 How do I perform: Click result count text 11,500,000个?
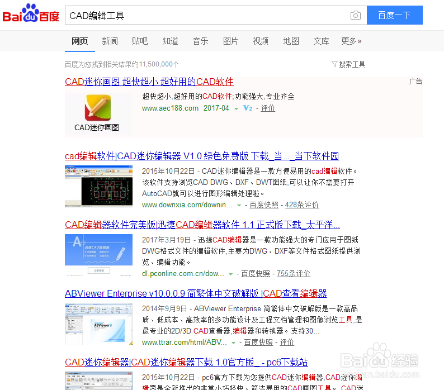point(159,64)
